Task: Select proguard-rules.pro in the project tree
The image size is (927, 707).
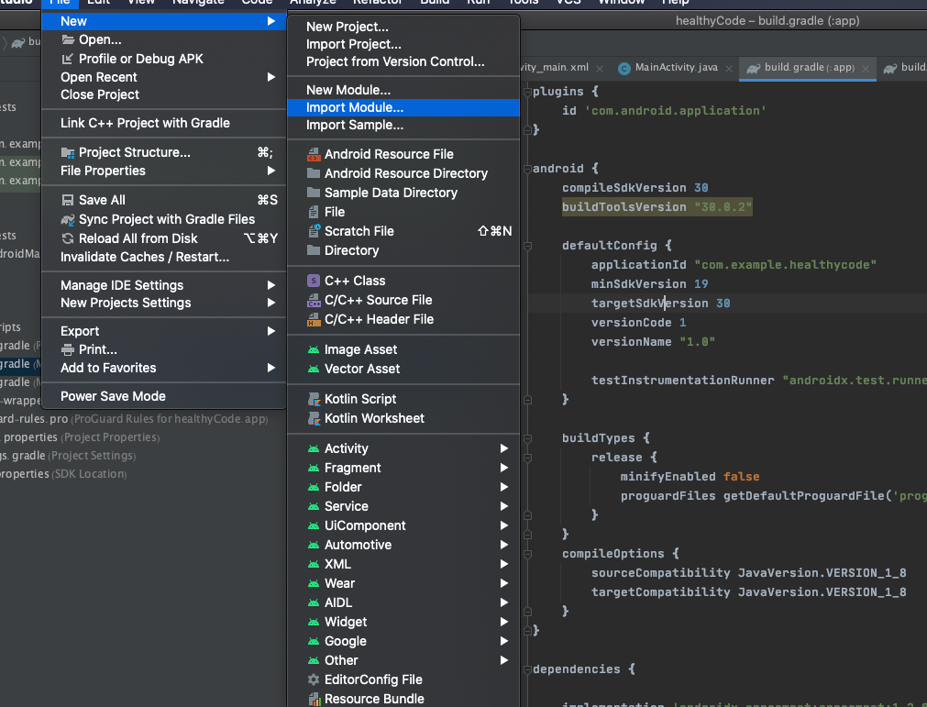Action: point(134,419)
